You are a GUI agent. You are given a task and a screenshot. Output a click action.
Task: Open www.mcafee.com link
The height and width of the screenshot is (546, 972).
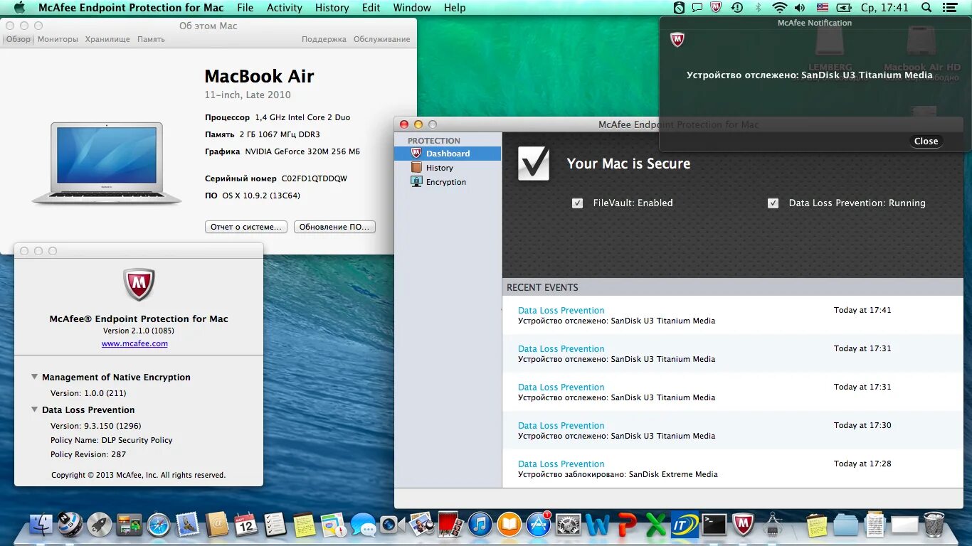[x=134, y=343]
